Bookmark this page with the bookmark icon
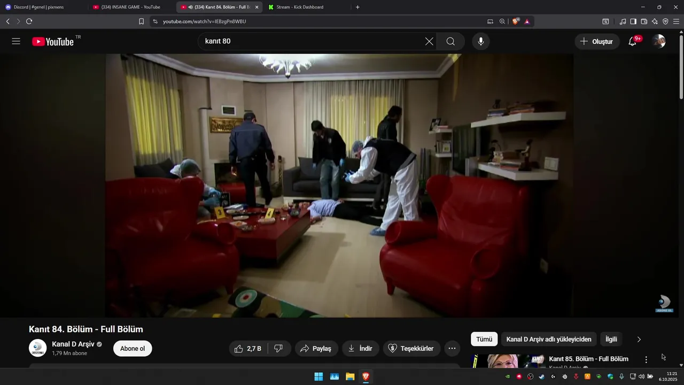 pos(141,21)
